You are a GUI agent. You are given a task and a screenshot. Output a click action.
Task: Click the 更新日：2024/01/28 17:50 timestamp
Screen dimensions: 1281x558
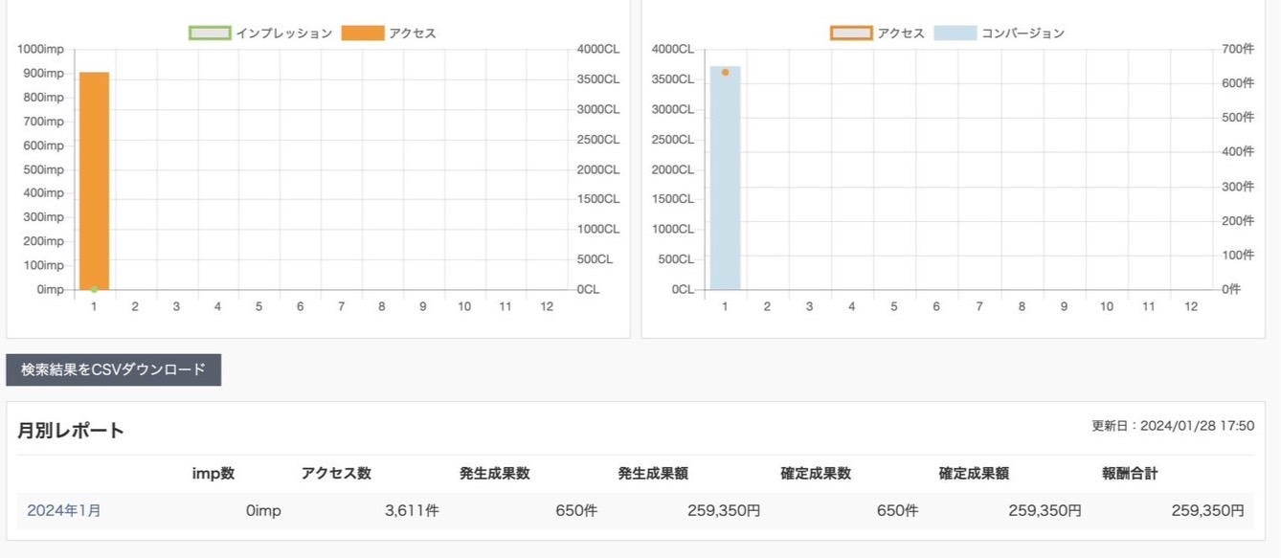tap(1173, 426)
